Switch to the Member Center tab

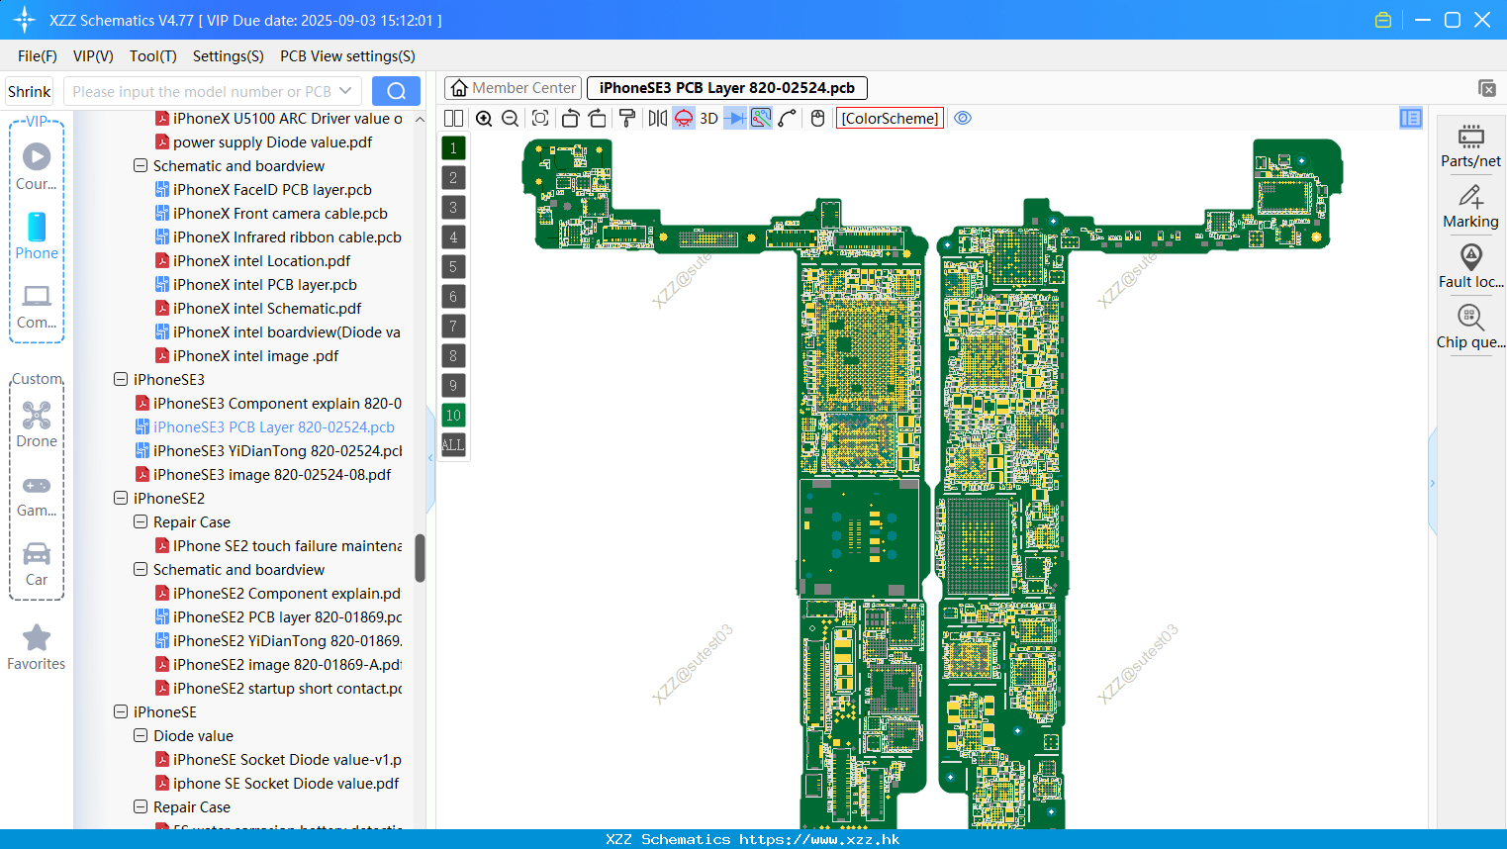tap(513, 88)
